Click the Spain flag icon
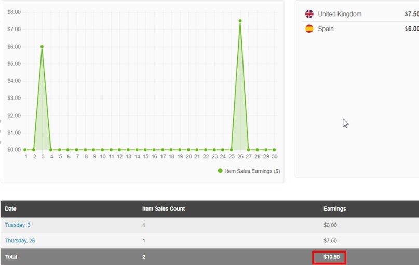Viewport: 419px width, 265px height. 309,29
